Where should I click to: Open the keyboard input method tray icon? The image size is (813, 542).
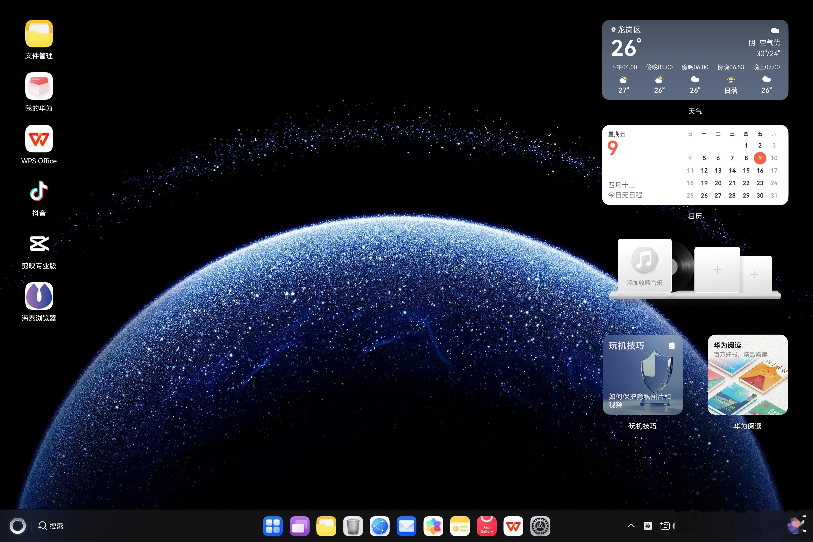(665, 526)
